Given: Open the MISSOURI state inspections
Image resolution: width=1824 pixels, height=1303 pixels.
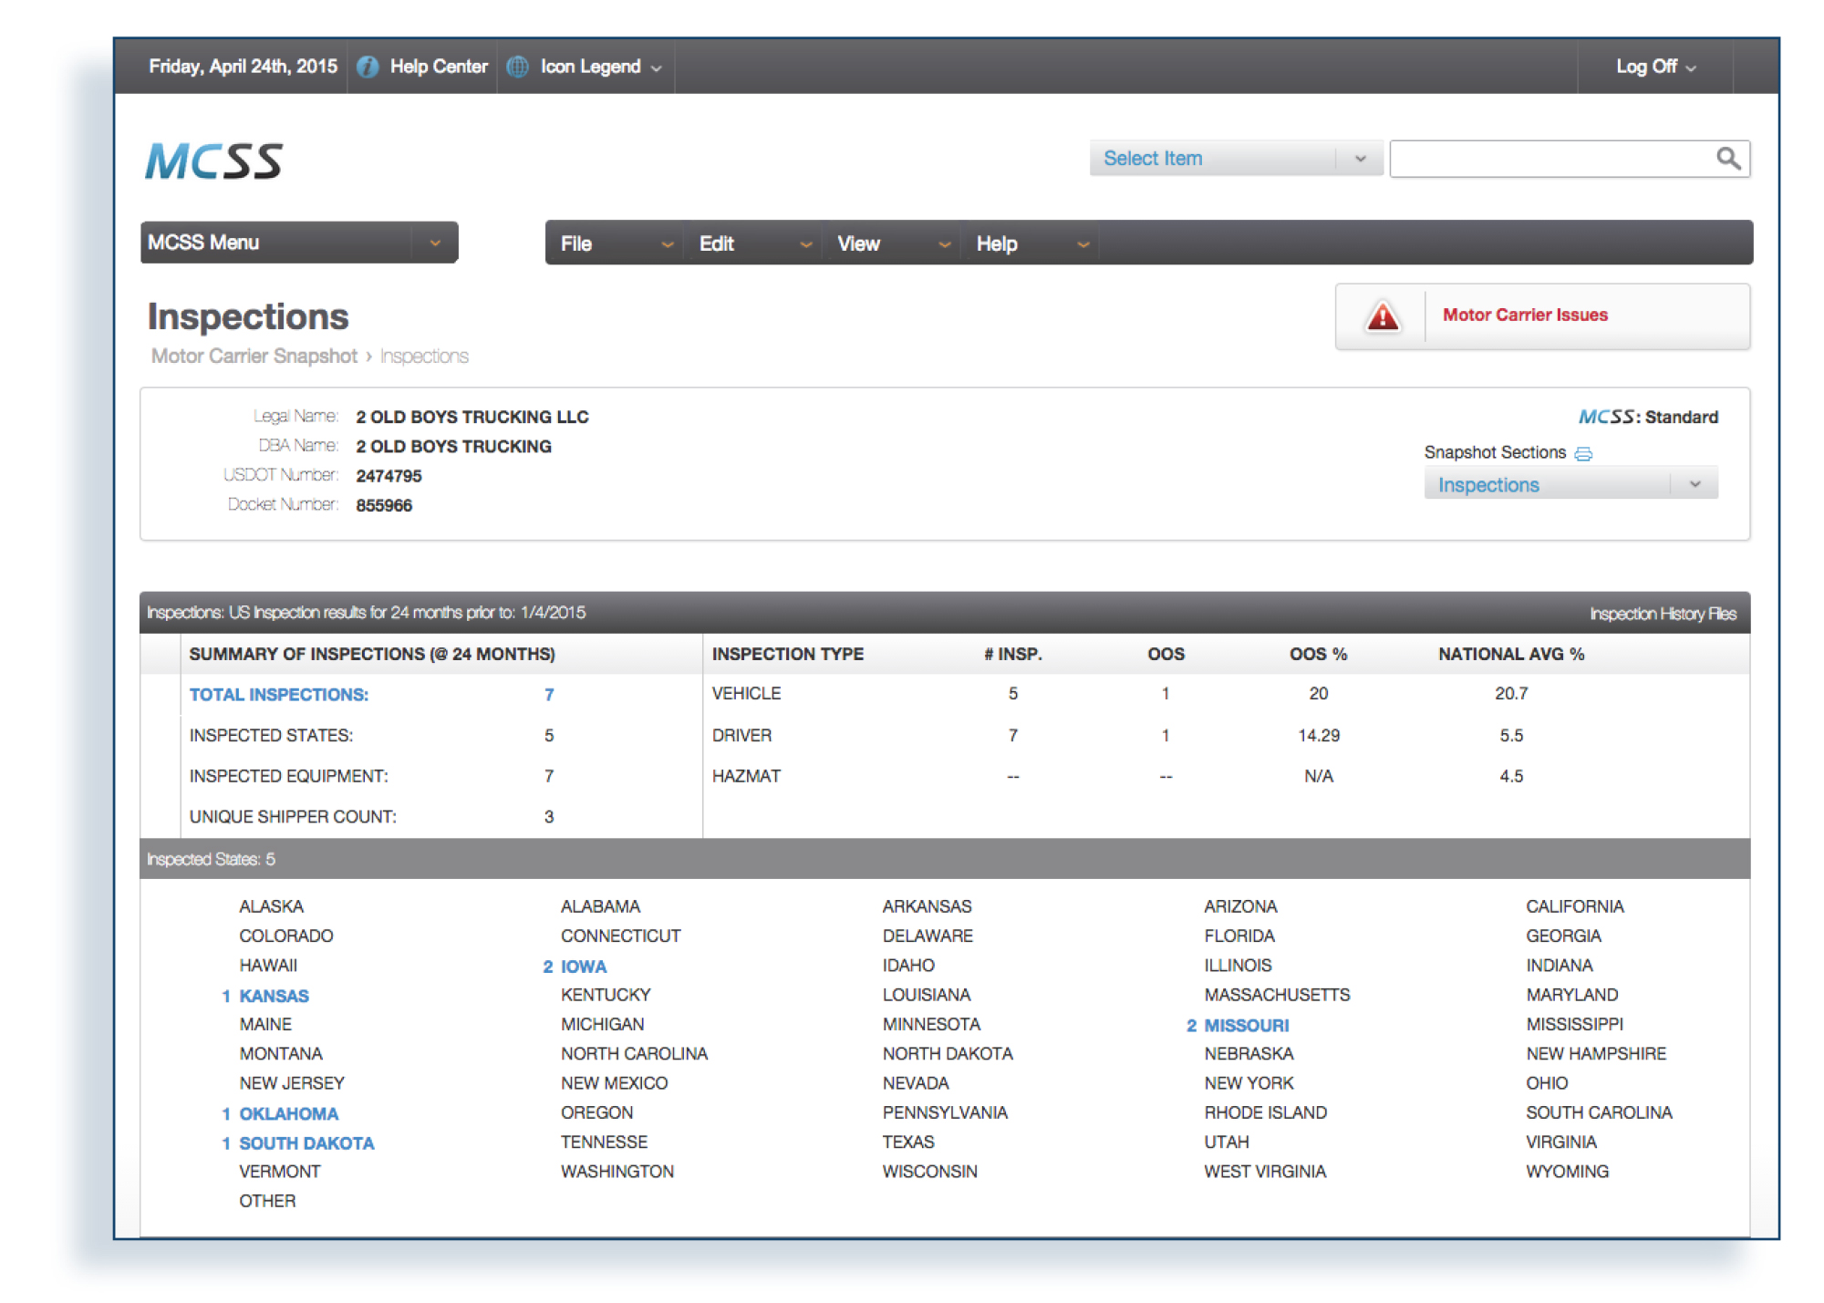Looking at the screenshot, I should tap(1246, 1026).
